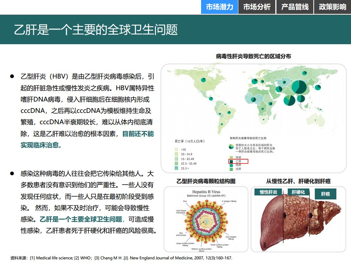The height and width of the screenshot is (263, 351).
Task: Click the pie chart over northern Russia
Action: pos(305,73)
